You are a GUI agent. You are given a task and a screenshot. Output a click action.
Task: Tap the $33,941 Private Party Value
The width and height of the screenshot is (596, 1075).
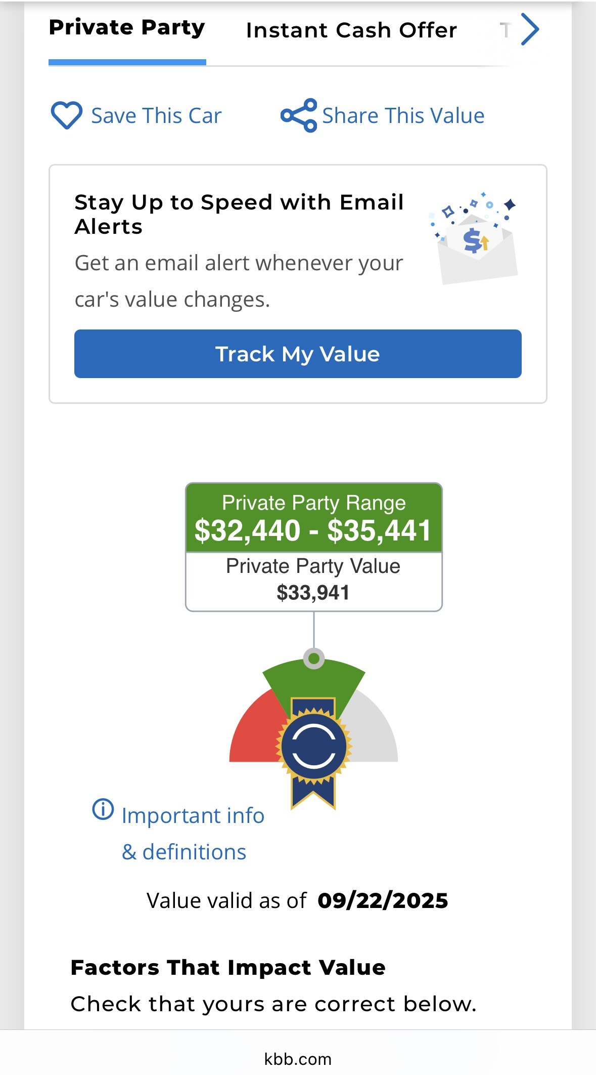313,592
